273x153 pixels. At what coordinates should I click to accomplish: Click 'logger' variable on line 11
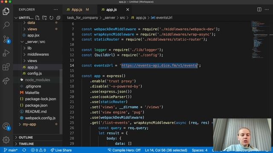[x=101, y=50]
